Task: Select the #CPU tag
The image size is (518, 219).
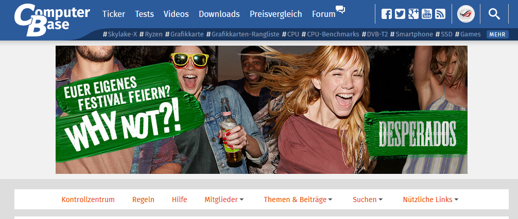Action: pyautogui.click(x=290, y=34)
